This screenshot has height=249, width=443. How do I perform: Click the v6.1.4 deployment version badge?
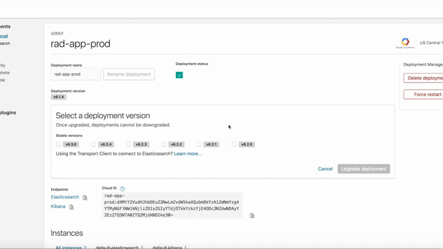tap(58, 97)
